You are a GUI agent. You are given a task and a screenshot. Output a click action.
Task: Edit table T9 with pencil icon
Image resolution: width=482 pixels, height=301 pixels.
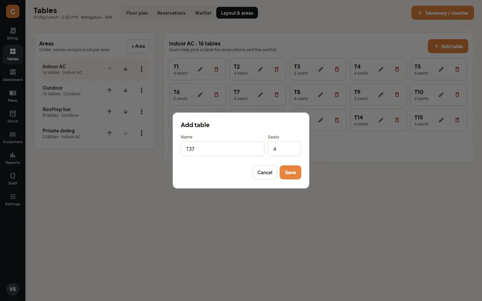click(381, 95)
